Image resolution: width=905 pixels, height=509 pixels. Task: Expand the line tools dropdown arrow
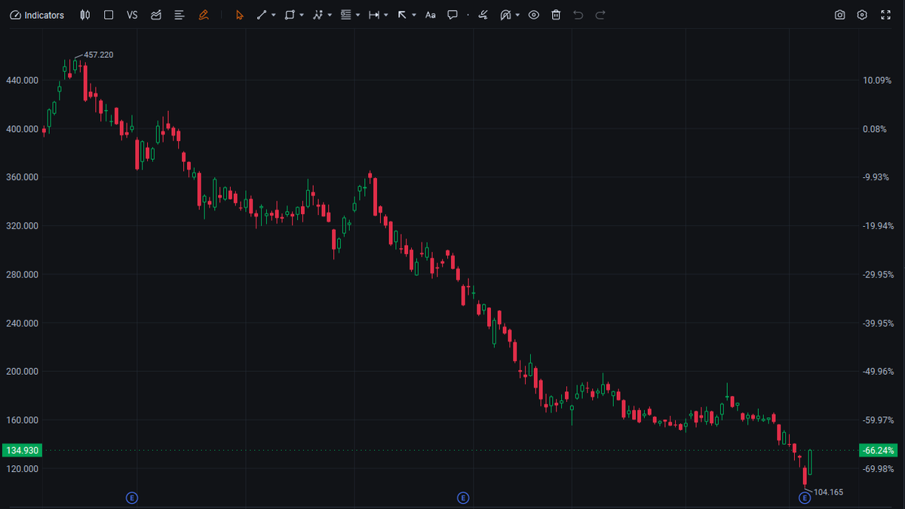click(x=274, y=15)
